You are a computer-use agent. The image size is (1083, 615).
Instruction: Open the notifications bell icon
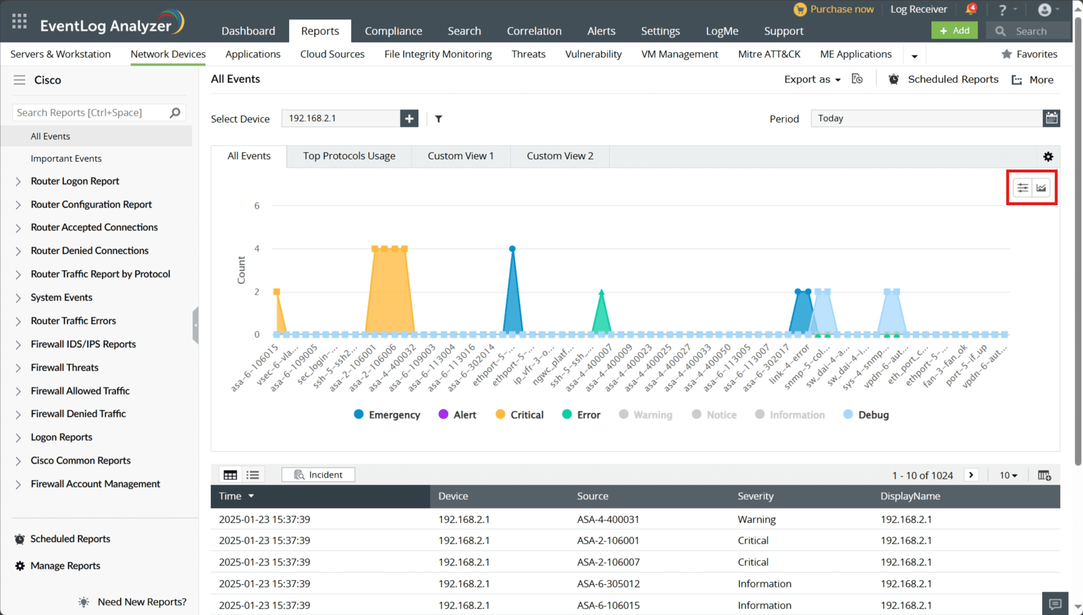click(970, 9)
